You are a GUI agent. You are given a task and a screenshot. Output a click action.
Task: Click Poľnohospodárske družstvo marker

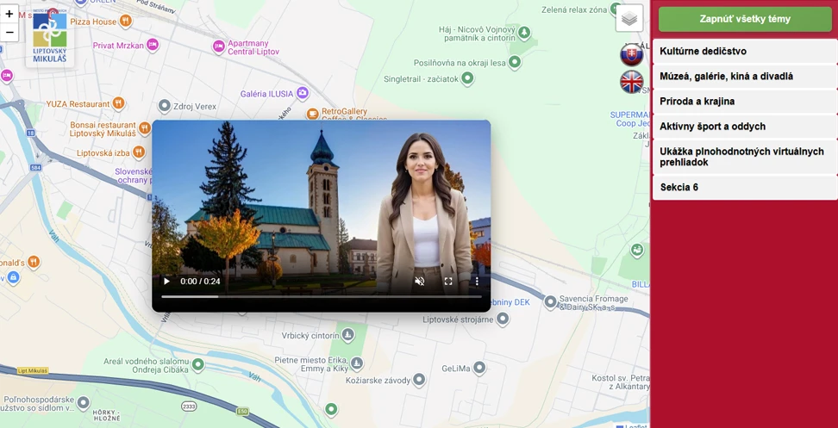click(x=84, y=403)
